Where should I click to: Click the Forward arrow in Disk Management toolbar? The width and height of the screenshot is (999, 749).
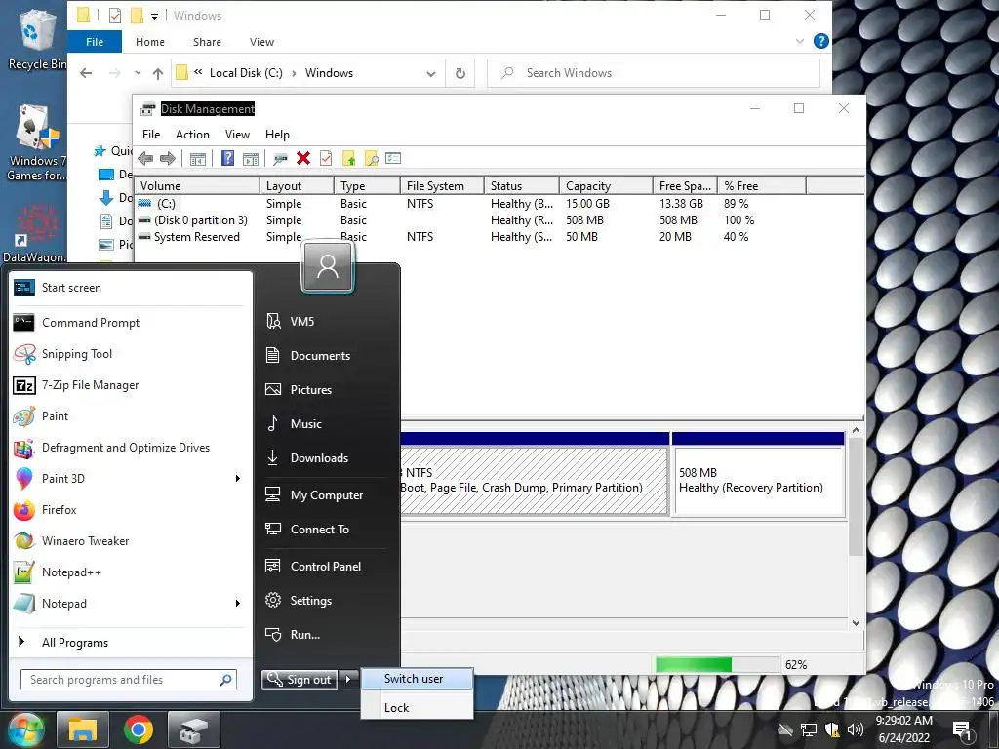168,159
